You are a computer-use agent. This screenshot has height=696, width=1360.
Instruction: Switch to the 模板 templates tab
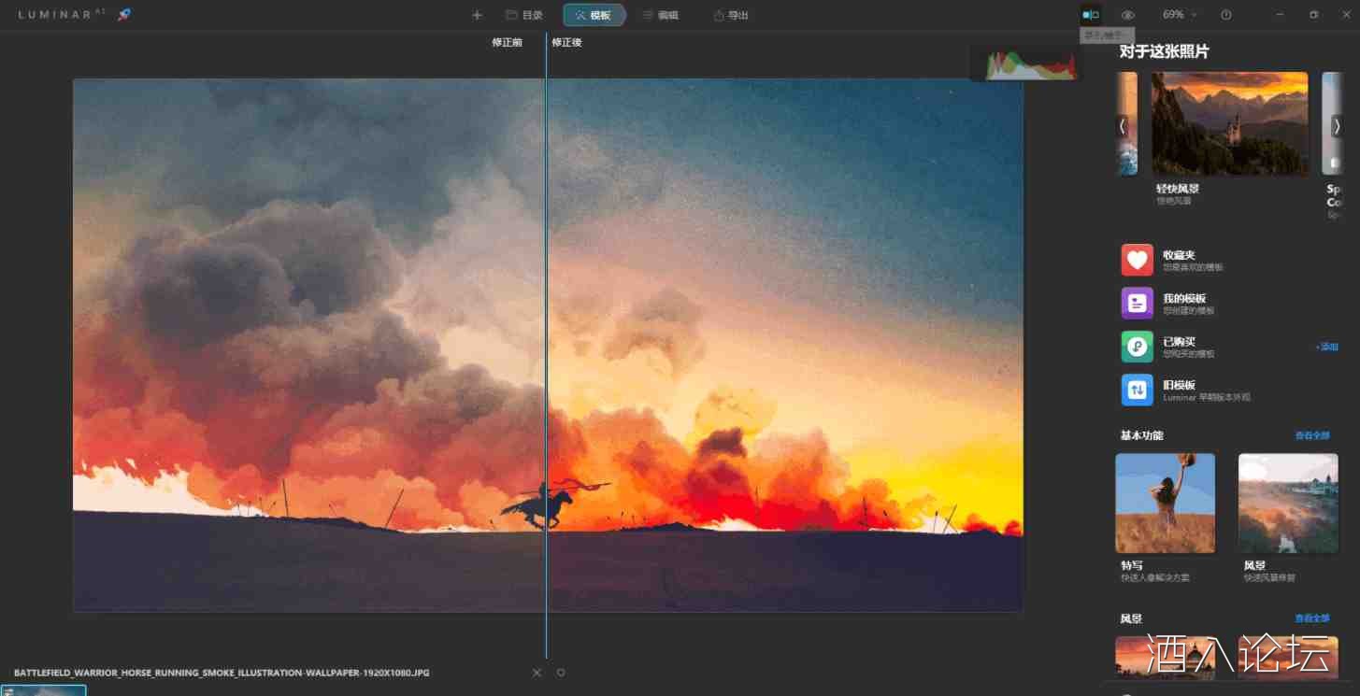tap(594, 15)
